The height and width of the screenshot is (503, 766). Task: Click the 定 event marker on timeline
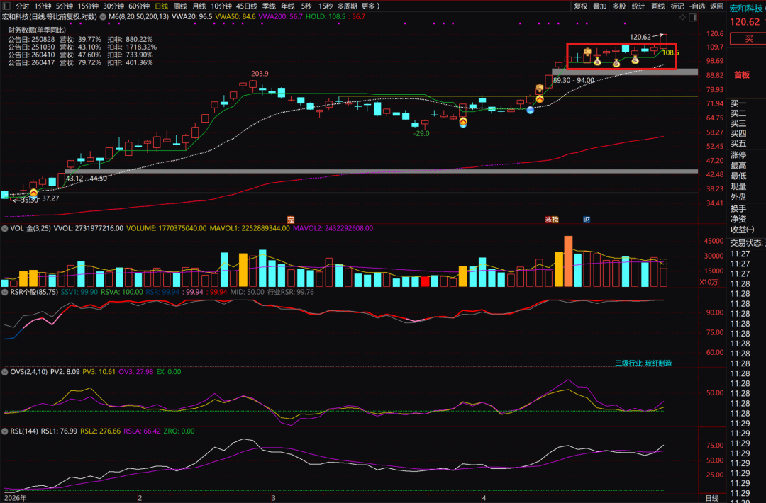coord(291,220)
